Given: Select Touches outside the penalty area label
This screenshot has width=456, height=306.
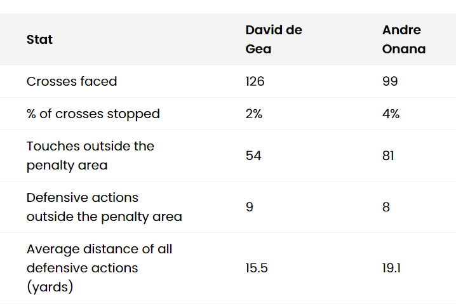Looking at the screenshot, I should (90, 156).
